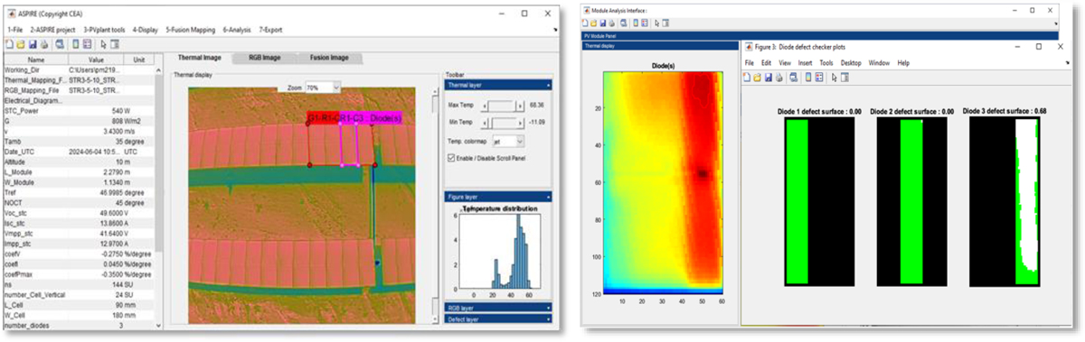
Task: Click the Value column header
Action: coord(97,59)
